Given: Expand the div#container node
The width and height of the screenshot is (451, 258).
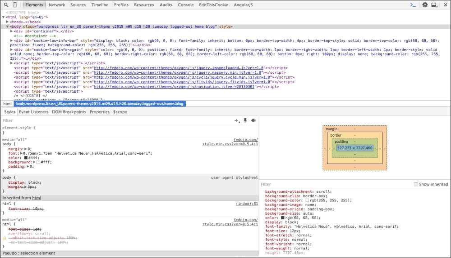Looking at the screenshot, I should coord(12,31).
